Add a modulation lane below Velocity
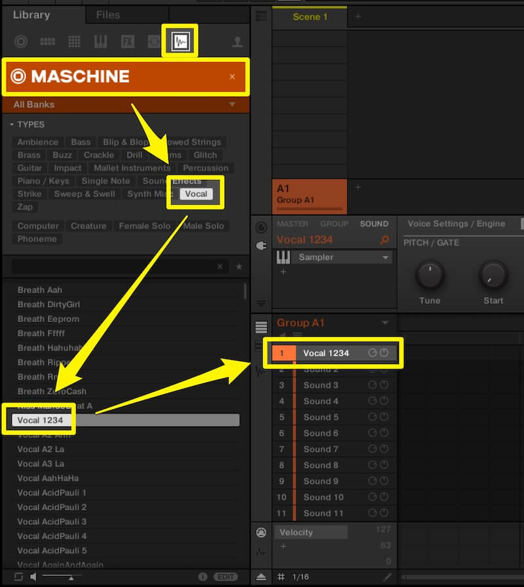 [284, 546]
